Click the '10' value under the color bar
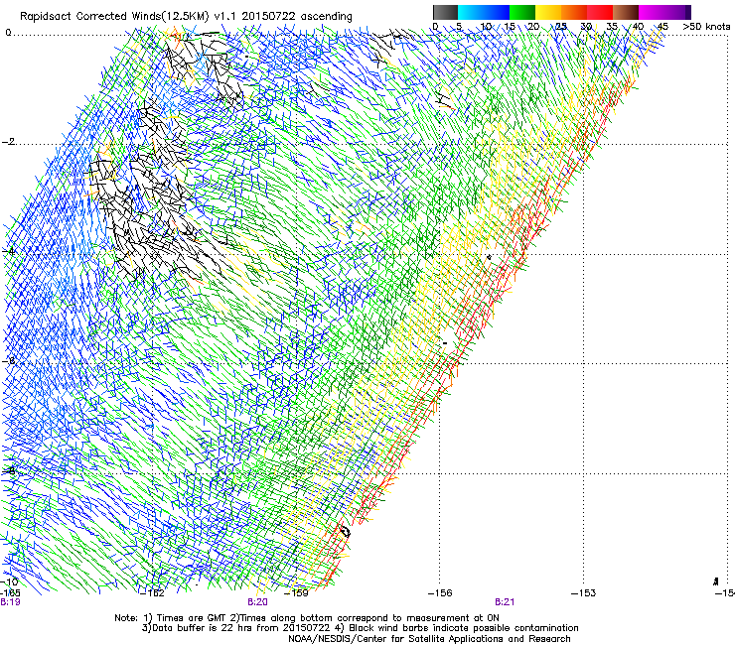 click(x=486, y=26)
